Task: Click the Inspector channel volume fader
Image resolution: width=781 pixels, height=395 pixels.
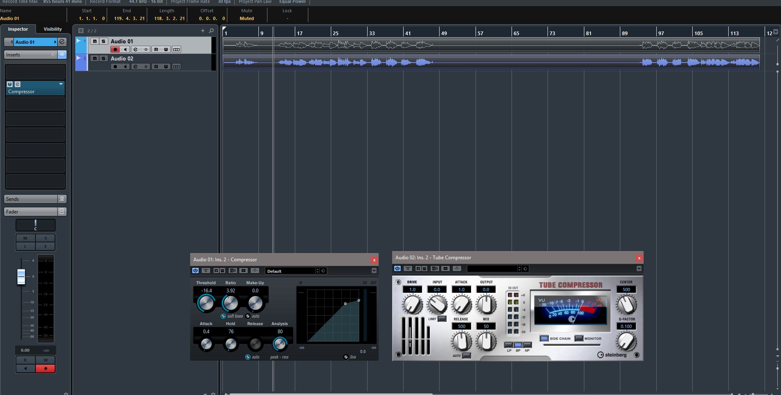Action: coord(21,277)
